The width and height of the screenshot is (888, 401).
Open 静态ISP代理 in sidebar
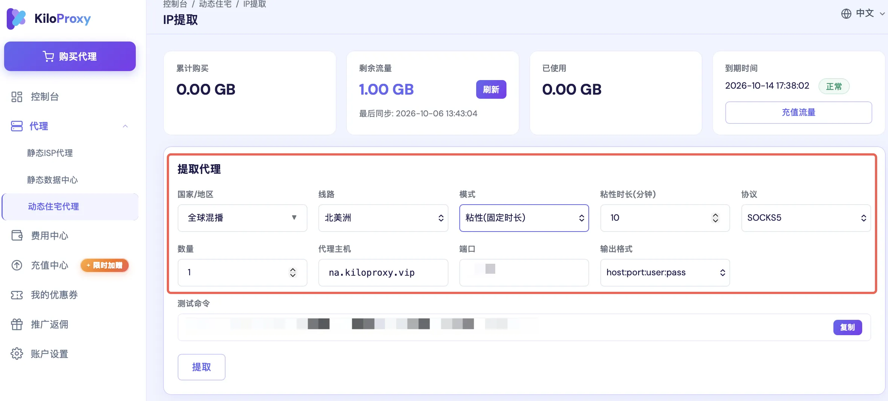click(50, 153)
